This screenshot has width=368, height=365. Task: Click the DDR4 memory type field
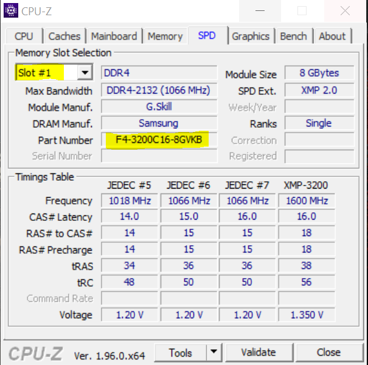point(159,73)
